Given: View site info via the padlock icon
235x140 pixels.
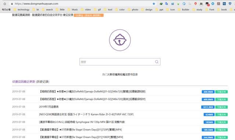Looking at the screenshot, I should [x=12, y=4].
